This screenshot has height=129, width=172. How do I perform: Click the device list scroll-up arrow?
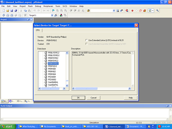67,53
